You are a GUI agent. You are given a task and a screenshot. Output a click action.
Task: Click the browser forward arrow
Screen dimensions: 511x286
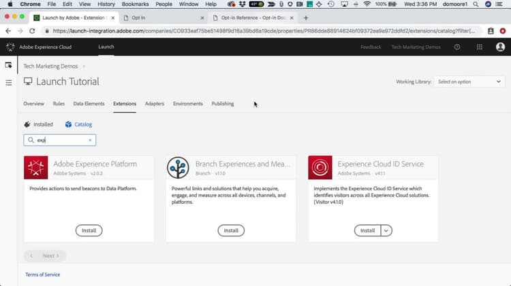[20, 31]
